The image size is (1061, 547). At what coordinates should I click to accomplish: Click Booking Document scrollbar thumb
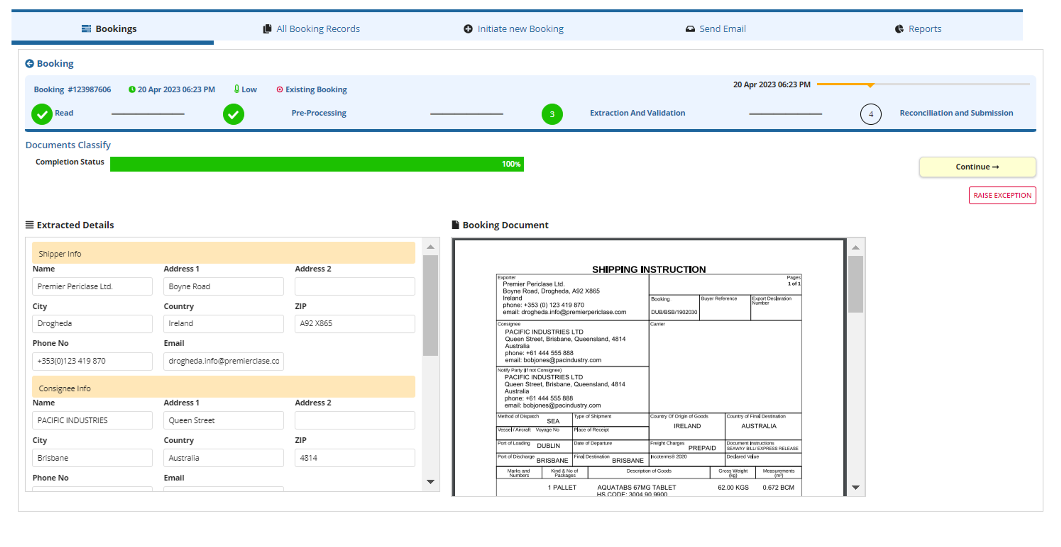[855, 284]
